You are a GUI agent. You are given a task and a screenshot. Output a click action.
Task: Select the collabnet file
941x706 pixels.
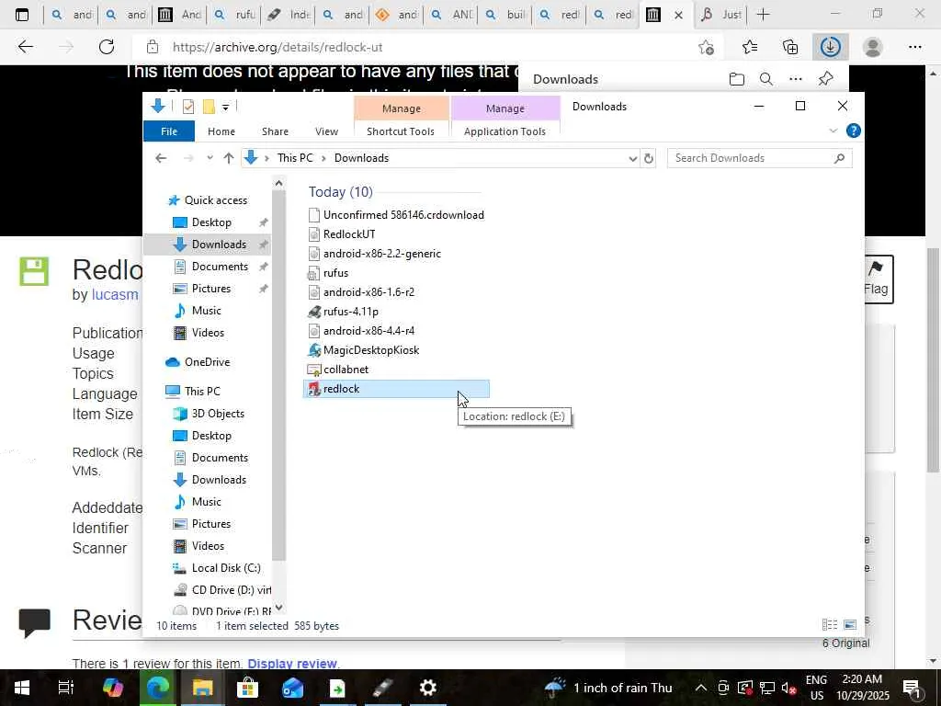[346, 370]
